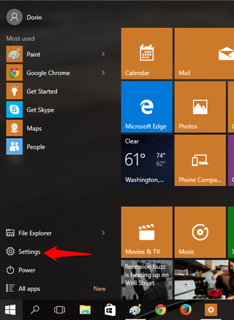Open the Power options menu

click(20, 270)
